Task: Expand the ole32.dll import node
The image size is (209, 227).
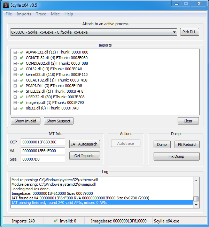Action: click(15, 108)
